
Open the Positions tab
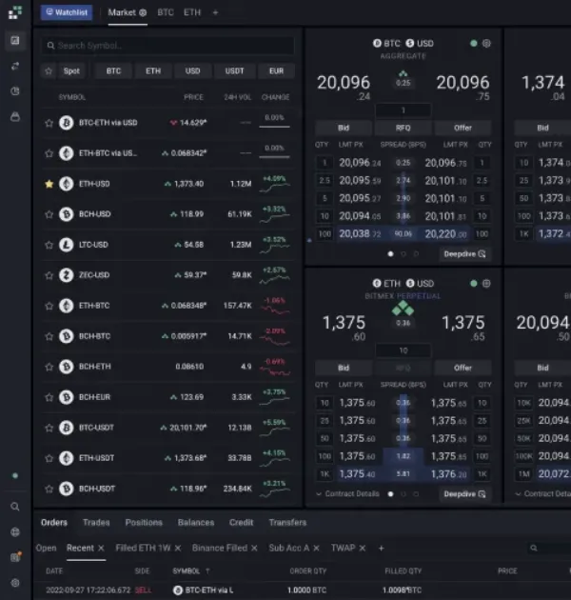(144, 522)
